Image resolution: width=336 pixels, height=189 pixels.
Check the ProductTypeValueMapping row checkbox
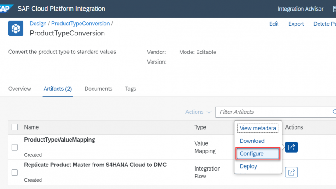(x=15, y=147)
